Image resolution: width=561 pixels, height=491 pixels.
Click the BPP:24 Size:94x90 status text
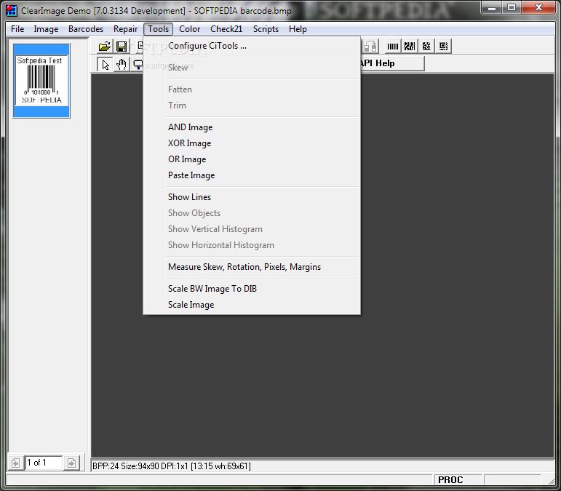172,466
